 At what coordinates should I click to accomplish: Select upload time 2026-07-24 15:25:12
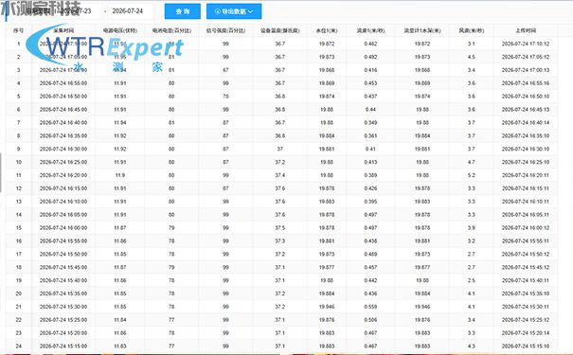(526, 320)
